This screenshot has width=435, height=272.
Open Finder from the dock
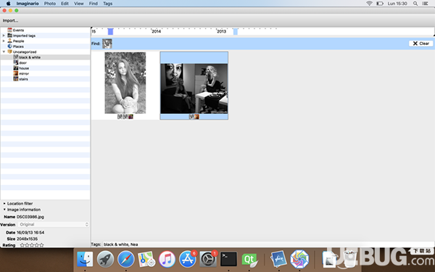coord(85,259)
